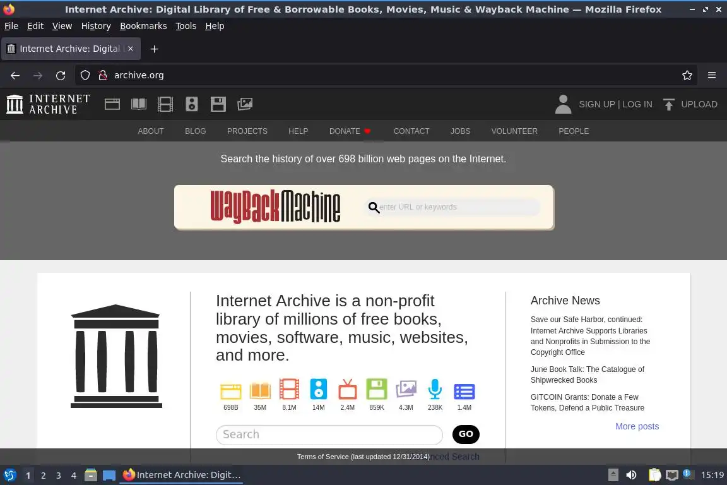The image size is (727, 485).
Task: Click the tracking protection shield icon
Action: pos(85,75)
